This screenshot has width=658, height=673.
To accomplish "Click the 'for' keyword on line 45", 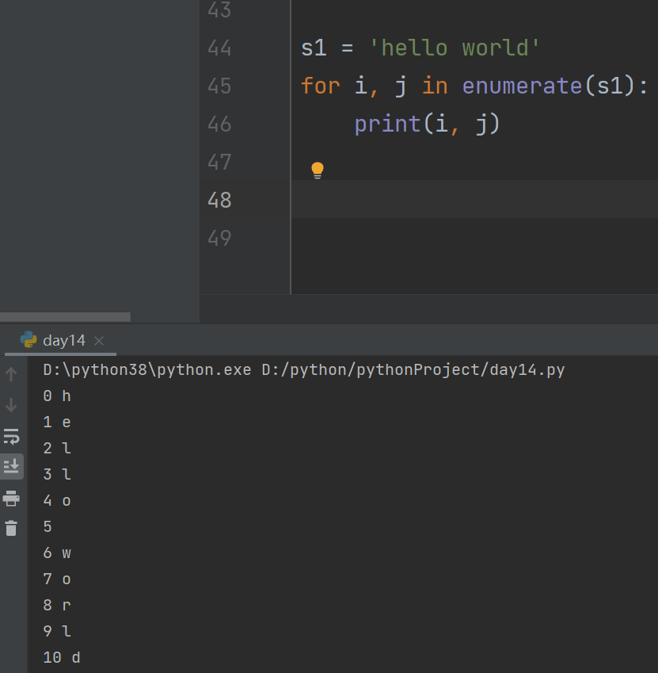I will (x=321, y=86).
